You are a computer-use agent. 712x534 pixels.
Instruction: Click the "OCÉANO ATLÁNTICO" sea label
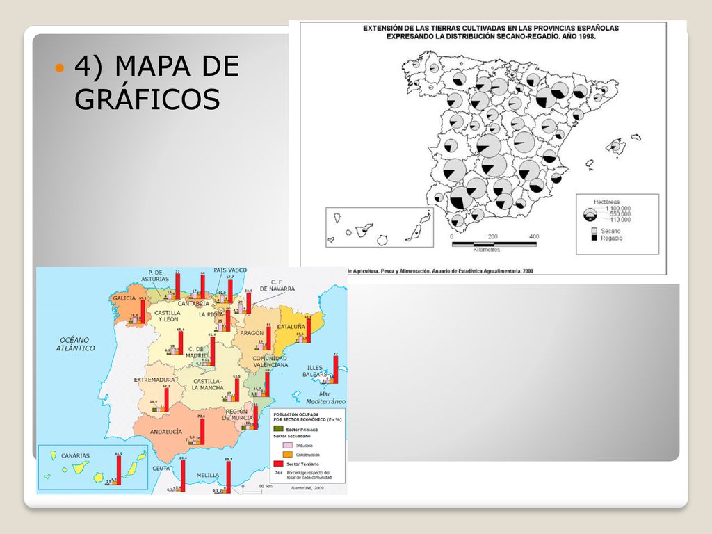pos(75,343)
